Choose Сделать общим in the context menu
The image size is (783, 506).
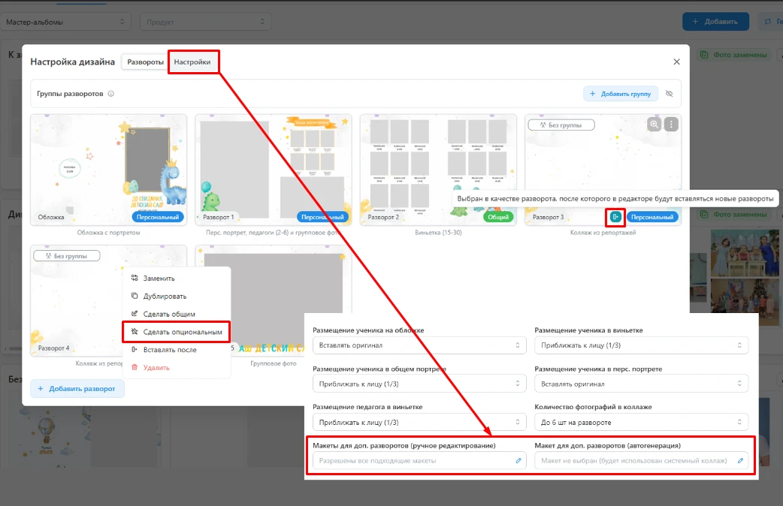click(x=177, y=314)
